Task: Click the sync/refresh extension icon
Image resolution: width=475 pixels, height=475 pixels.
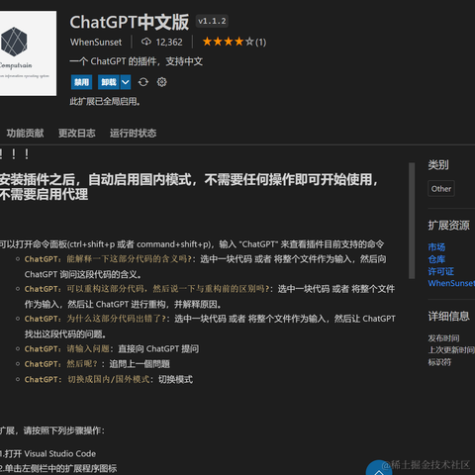Action: (143, 82)
